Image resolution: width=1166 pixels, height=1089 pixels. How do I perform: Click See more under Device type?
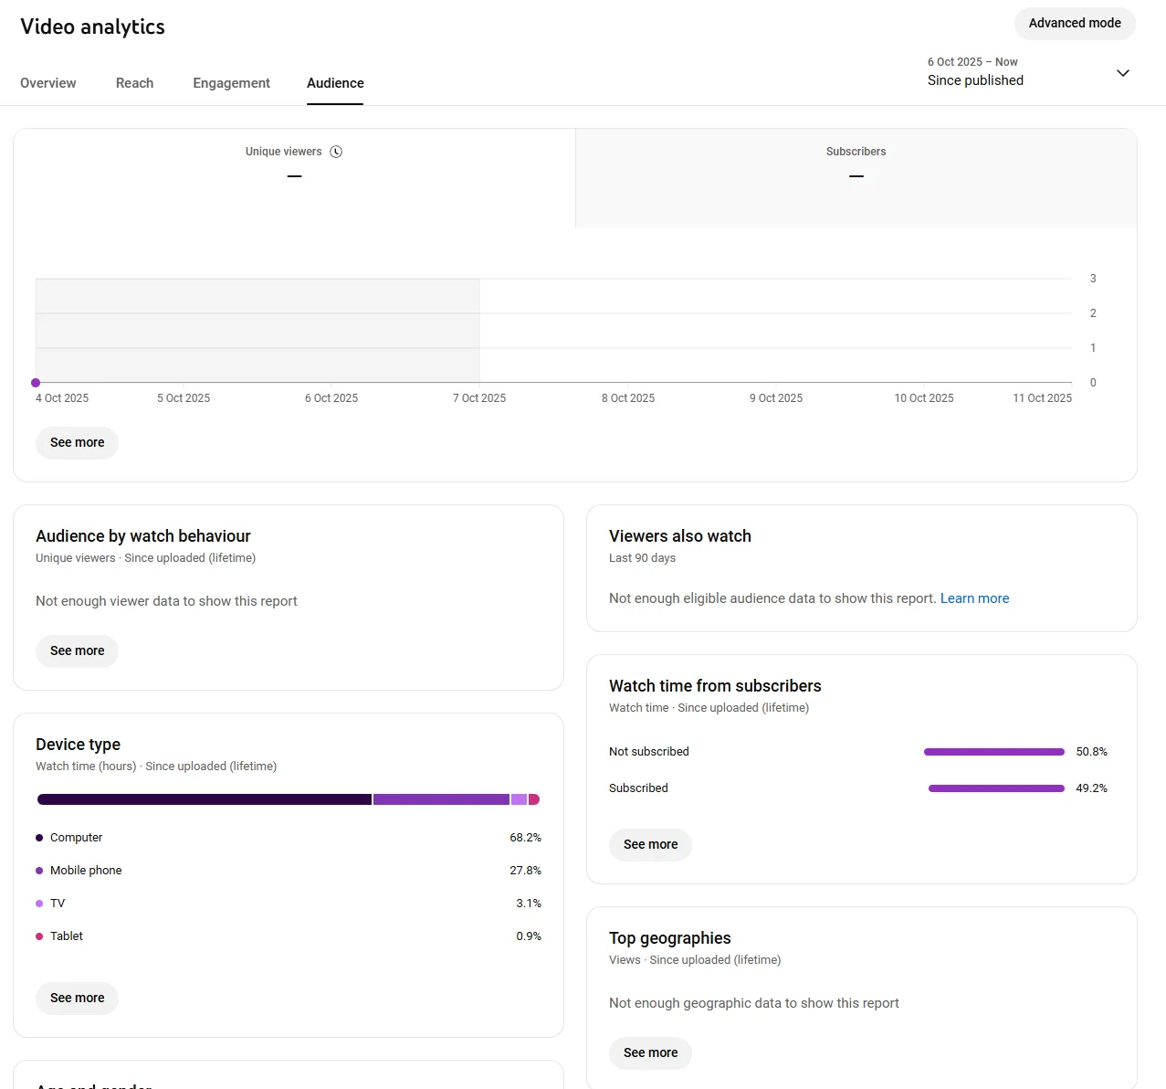[x=78, y=998]
